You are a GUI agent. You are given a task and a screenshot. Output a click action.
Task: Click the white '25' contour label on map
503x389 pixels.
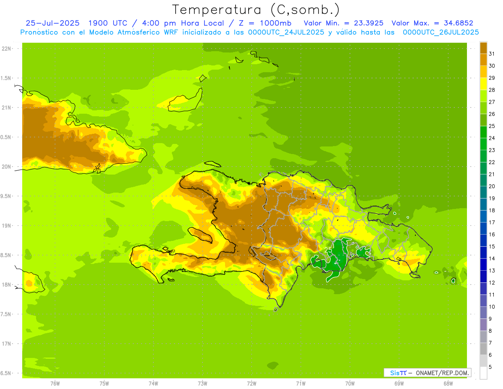[329, 250]
